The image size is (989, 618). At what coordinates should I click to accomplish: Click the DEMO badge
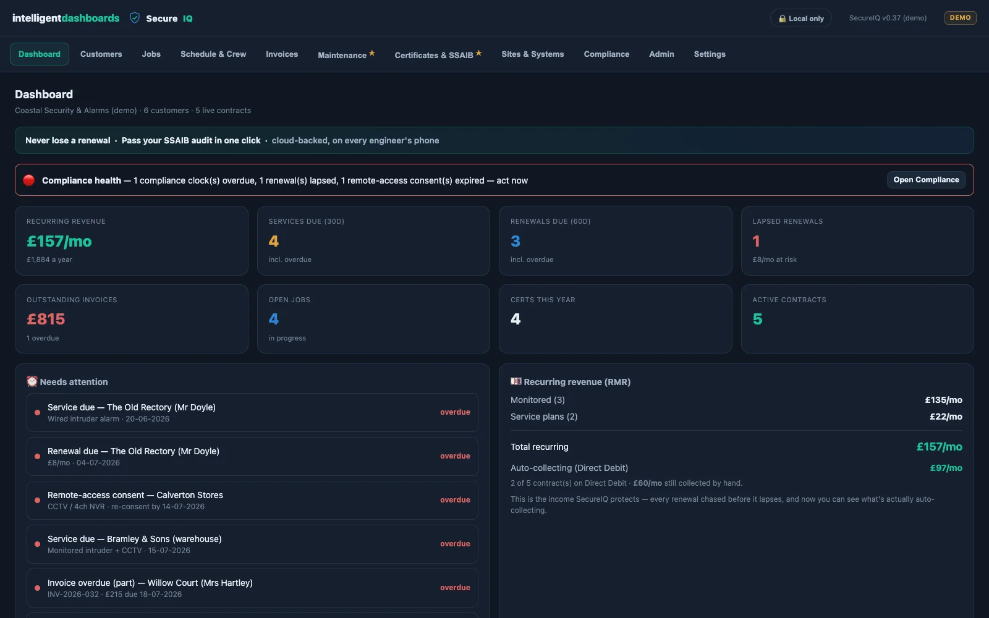point(960,18)
